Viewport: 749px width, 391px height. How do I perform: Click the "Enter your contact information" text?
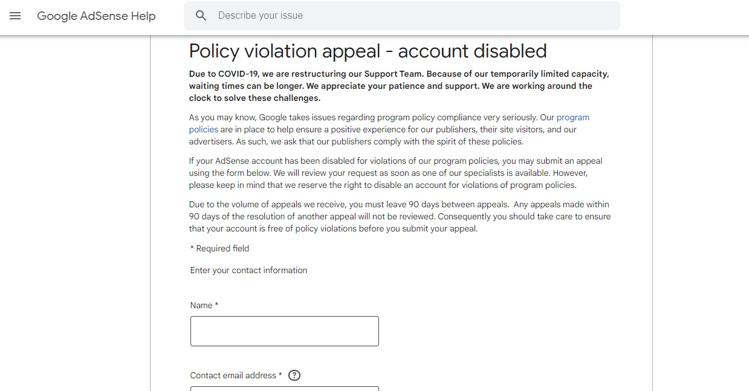click(x=248, y=270)
